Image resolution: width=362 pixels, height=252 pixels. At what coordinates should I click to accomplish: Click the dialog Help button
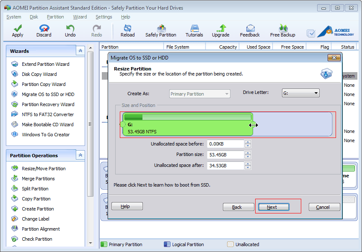pos(127,206)
